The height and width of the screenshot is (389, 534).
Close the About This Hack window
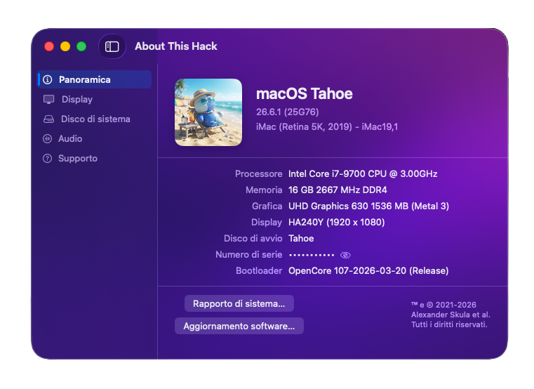click(49, 46)
